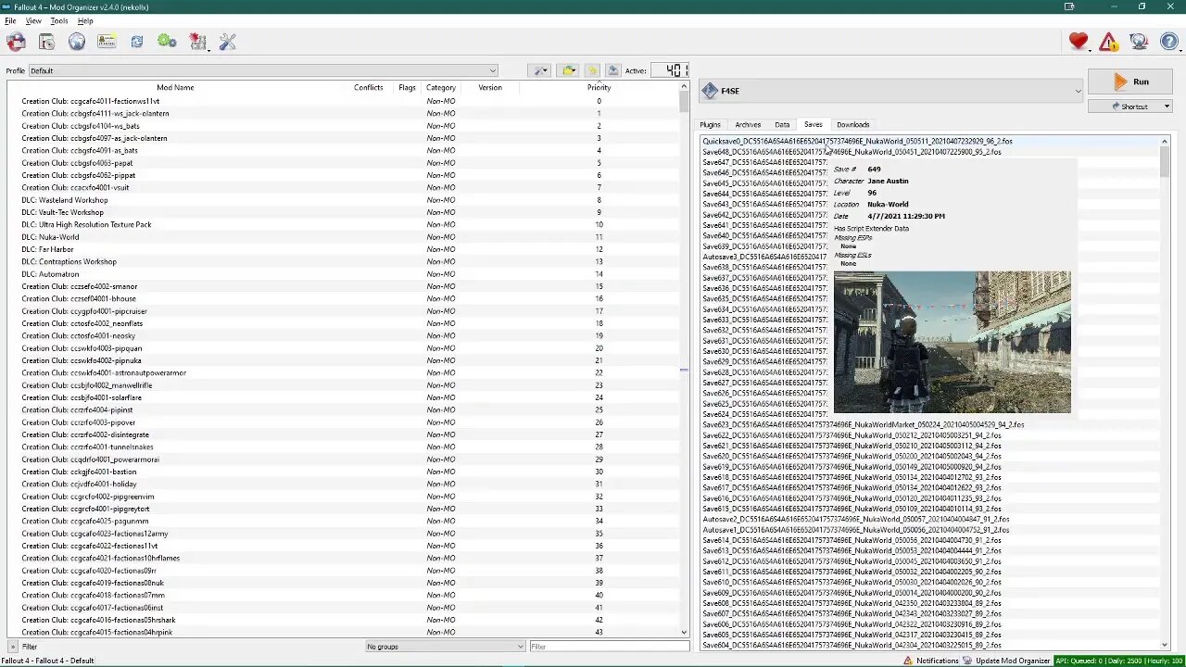The image size is (1186, 667).
Task: Open the change game instance icon
Action: [16, 42]
